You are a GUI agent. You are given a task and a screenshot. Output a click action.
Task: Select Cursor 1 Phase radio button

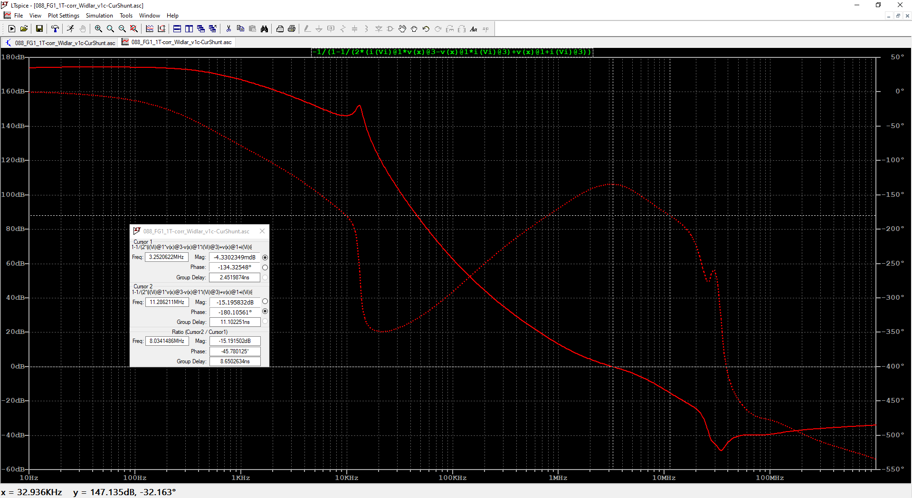265,267
